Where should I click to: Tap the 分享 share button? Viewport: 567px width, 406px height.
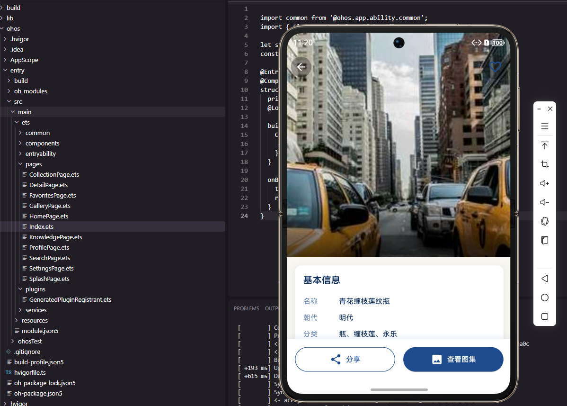point(345,359)
